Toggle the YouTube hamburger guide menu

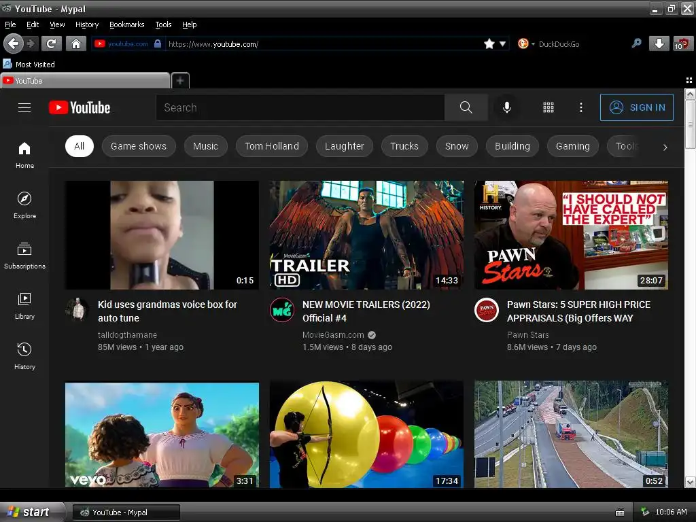point(24,107)
